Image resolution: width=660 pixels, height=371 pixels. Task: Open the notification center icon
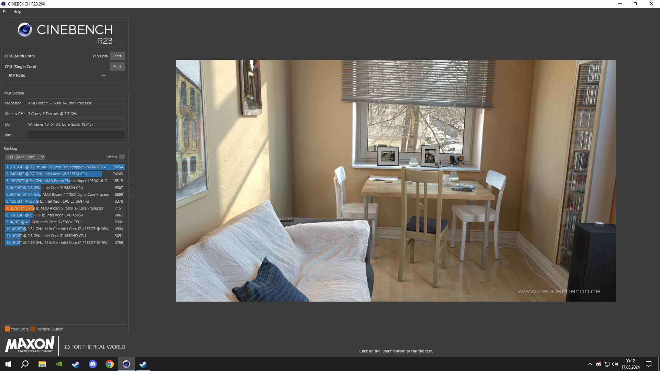click(649, 364)
